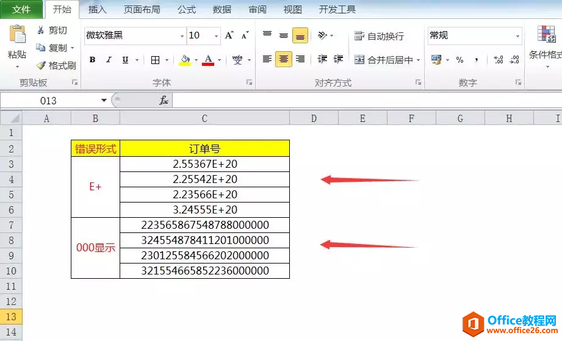Click the Paste (粘贴) clipboard icon
The height and width of the screenshot is (341, 562).
17,35
